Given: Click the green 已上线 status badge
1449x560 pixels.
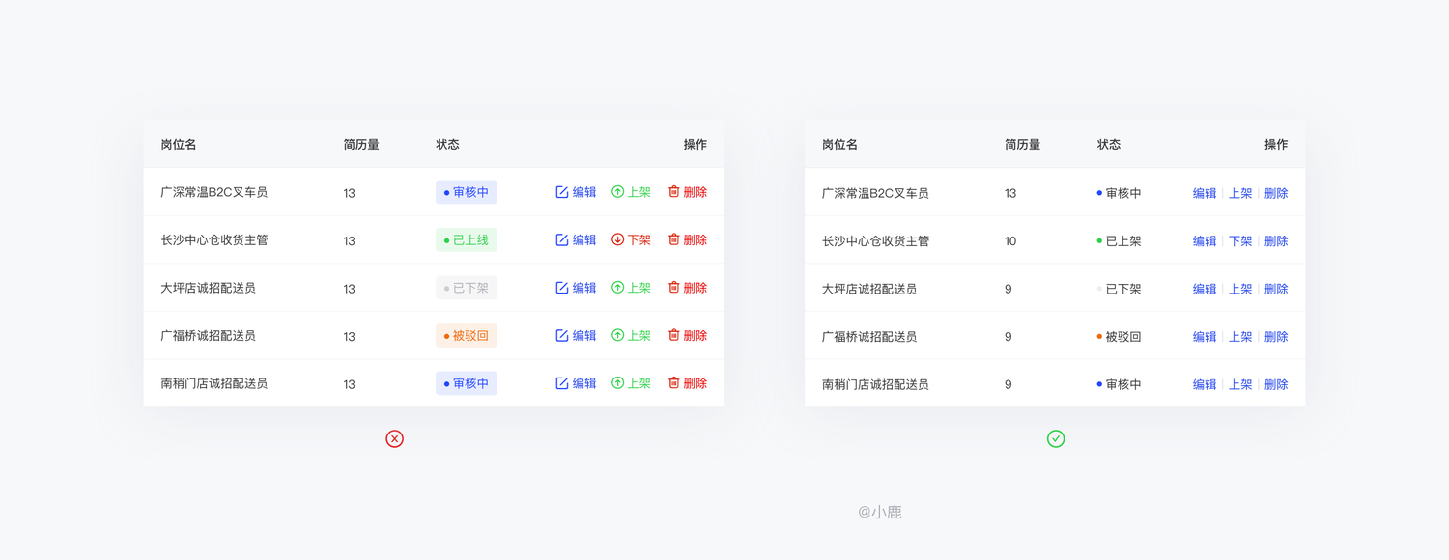Looking at the screenshot, I should (467, 239).
